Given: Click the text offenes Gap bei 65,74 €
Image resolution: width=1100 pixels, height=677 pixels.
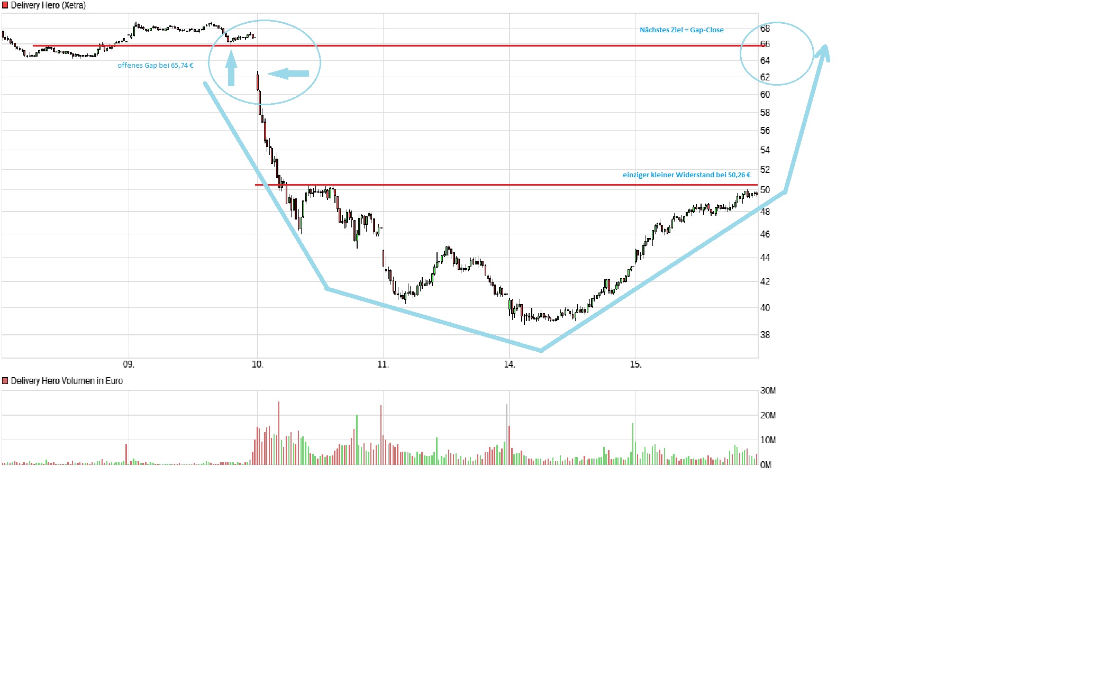Looking at the screenshot, I should coord(156,65).
